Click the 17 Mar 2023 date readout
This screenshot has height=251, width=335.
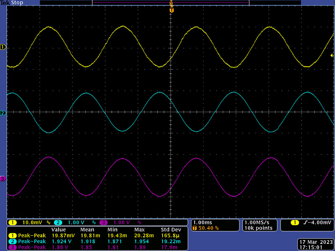(316, 242)
